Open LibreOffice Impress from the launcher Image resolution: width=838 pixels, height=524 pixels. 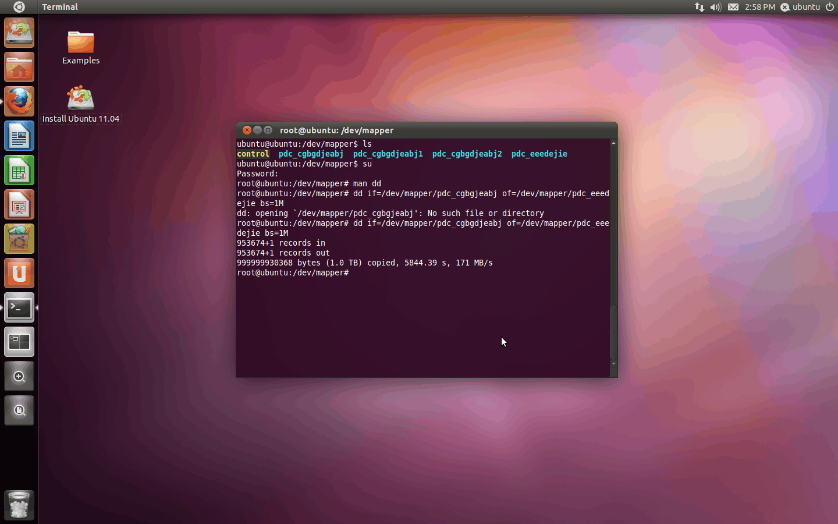coord(19,204)
